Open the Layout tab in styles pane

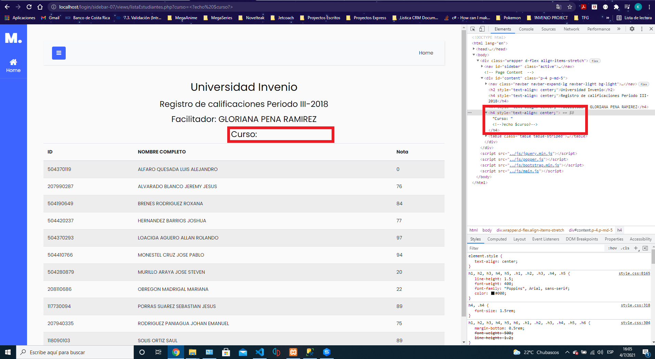[519, 239]
